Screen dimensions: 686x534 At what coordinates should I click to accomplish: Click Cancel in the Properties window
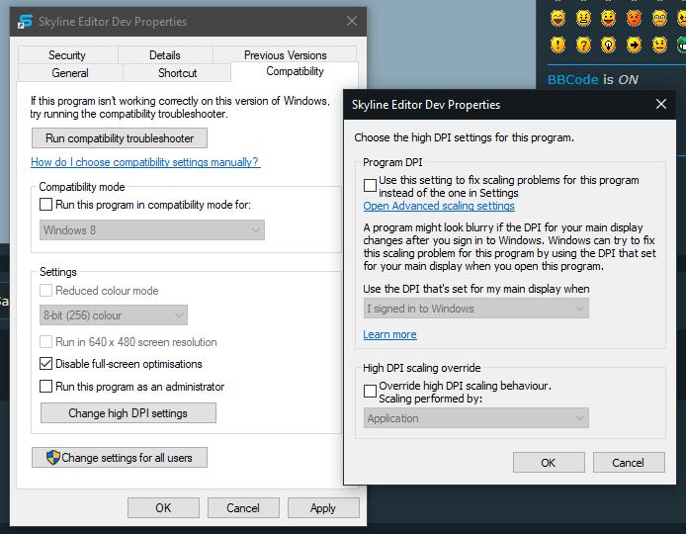(243, 507)
